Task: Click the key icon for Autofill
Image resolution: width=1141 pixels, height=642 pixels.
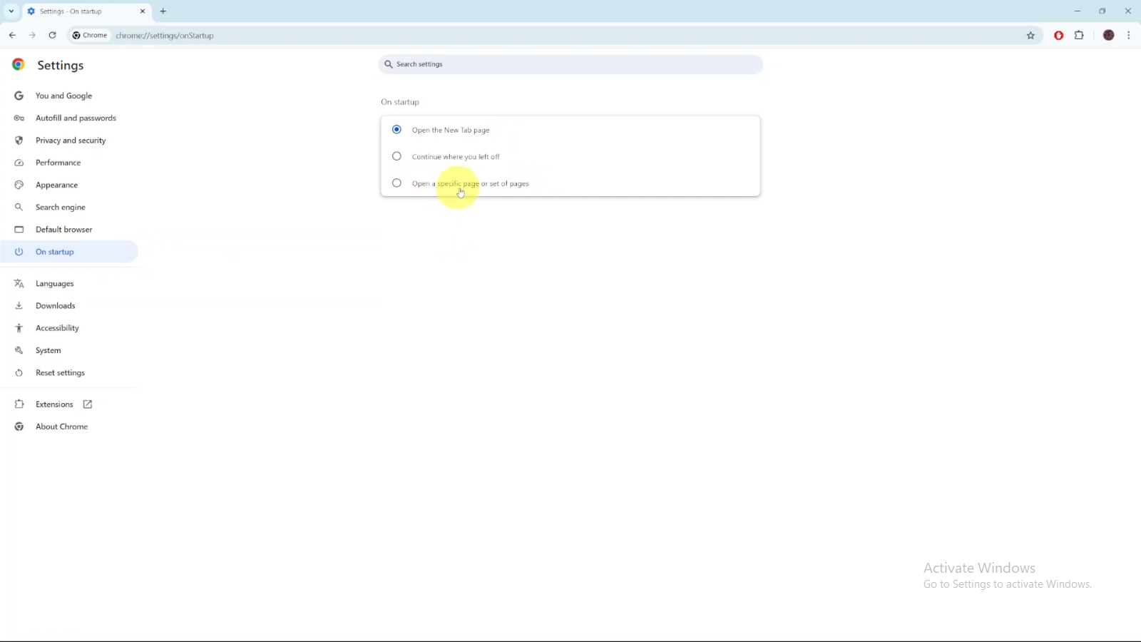Action: point(19,118)
